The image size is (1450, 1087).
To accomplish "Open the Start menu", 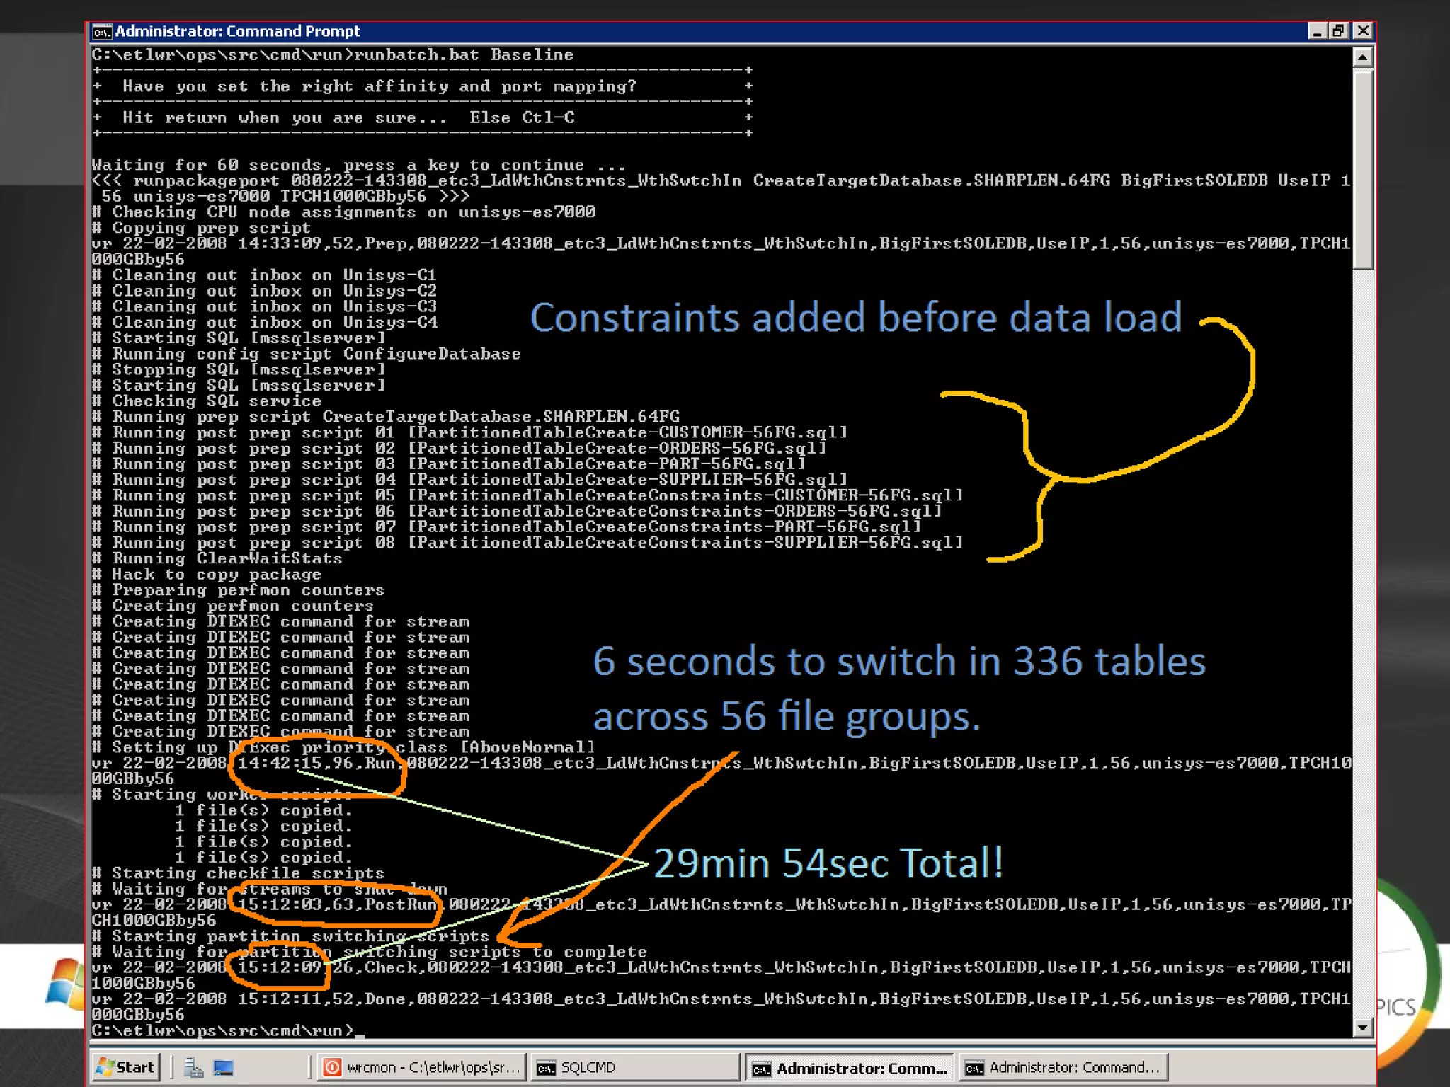I will pyautogui.click(x=127, y=1066).
